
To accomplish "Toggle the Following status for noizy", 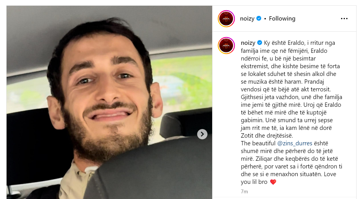I will coord(282,19).
